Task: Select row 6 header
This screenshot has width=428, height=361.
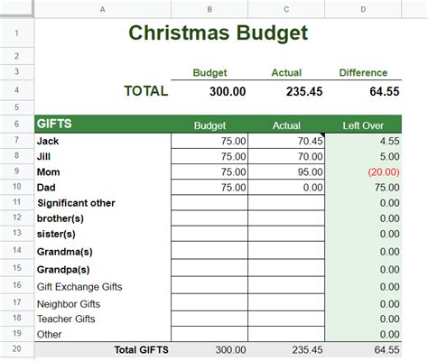Action: coord(17,124)
